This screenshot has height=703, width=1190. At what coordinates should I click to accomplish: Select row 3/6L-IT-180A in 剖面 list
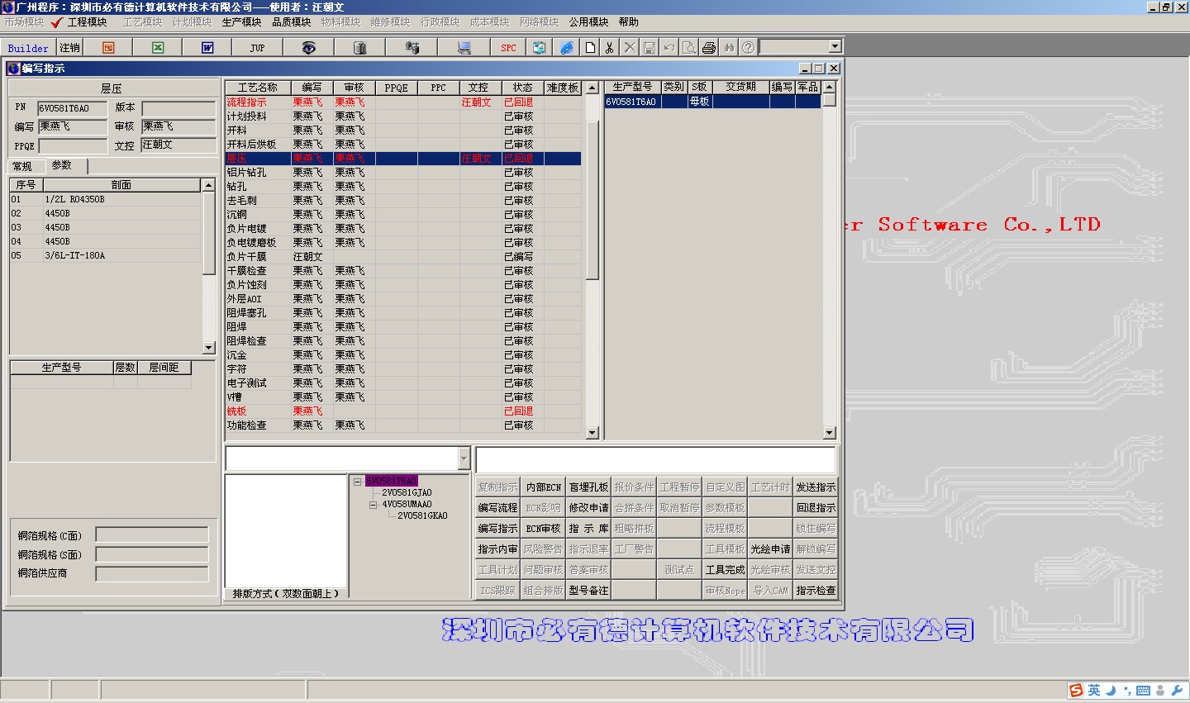(x=106, y=256)
